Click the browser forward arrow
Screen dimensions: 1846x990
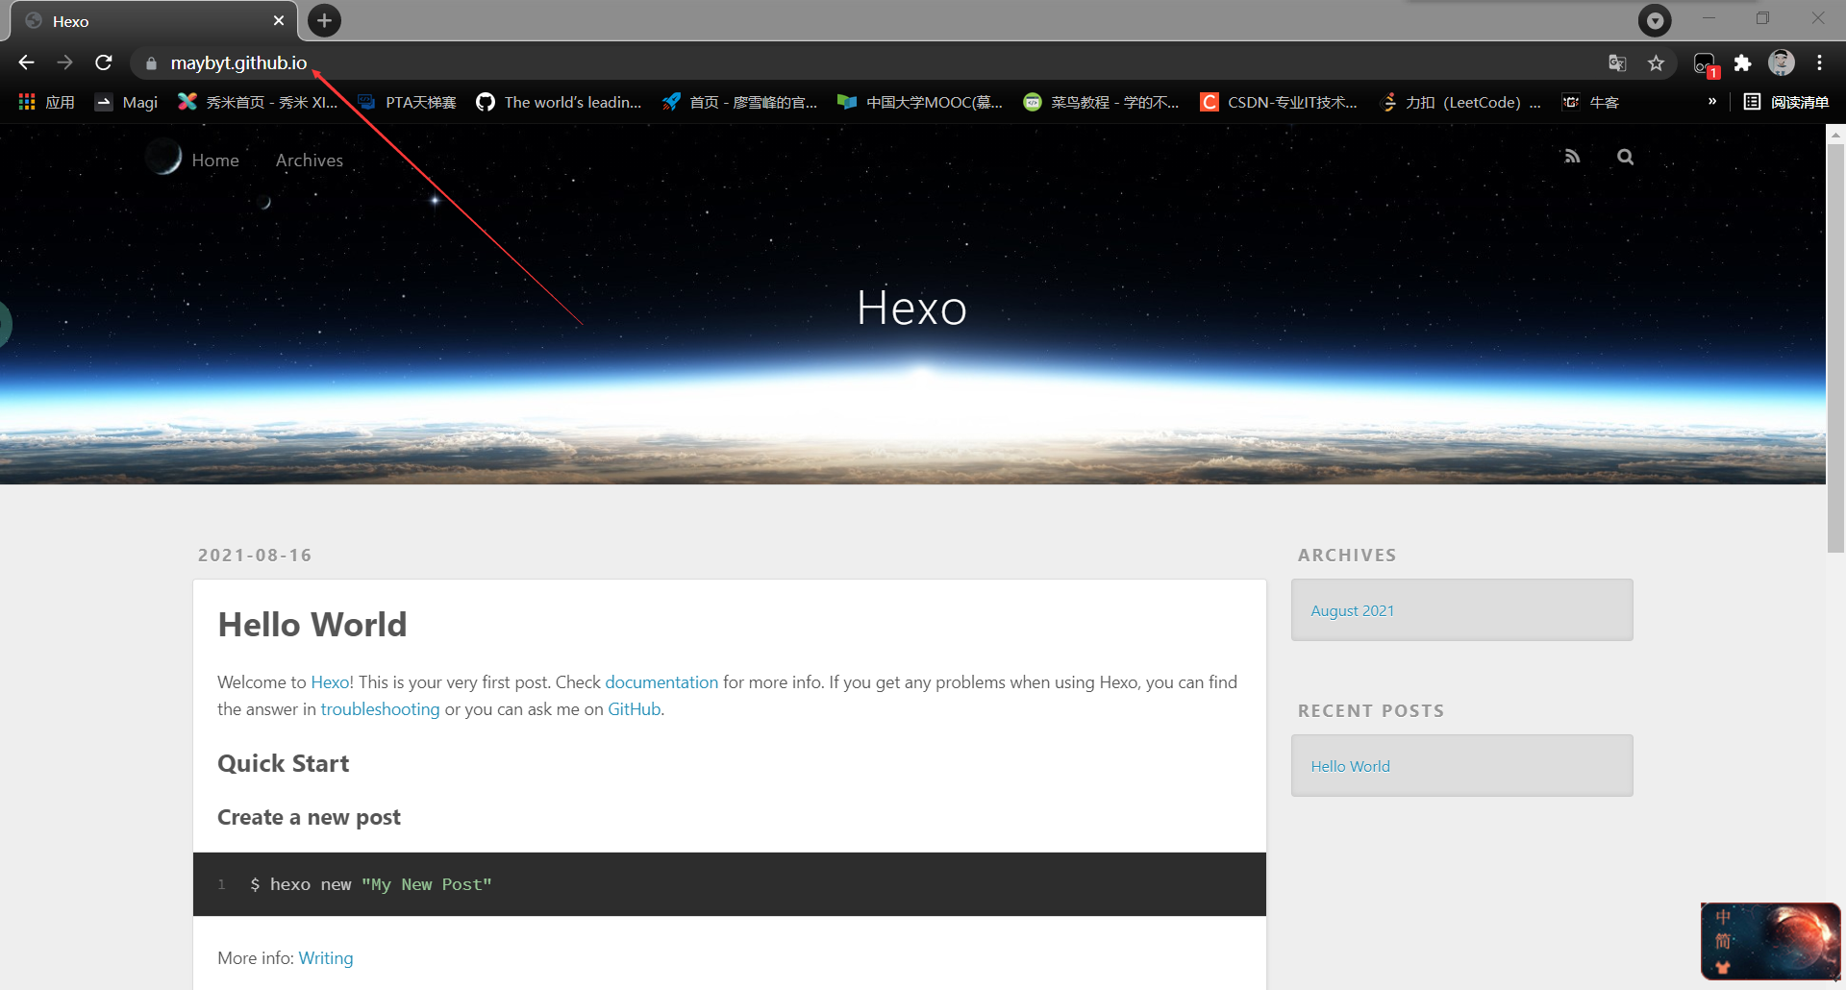[x=64, y=62]
